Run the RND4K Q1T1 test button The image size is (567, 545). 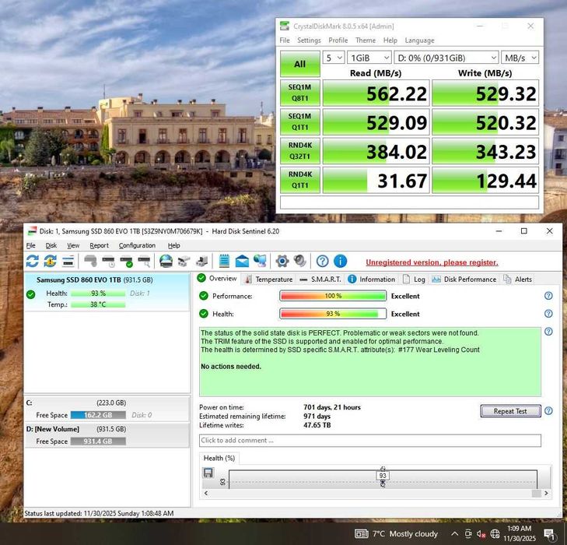click(299, 180)
